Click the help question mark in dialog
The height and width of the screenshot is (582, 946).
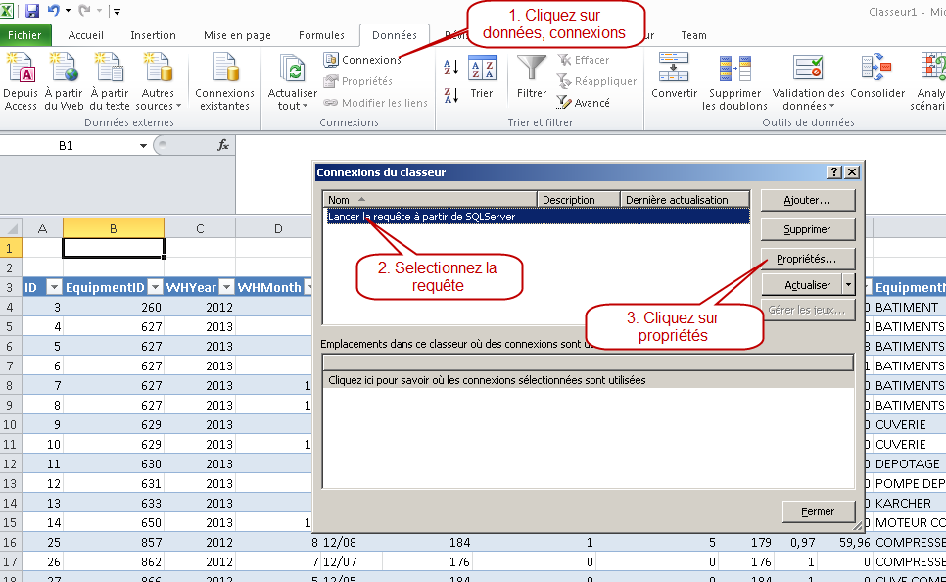point(833,172)
